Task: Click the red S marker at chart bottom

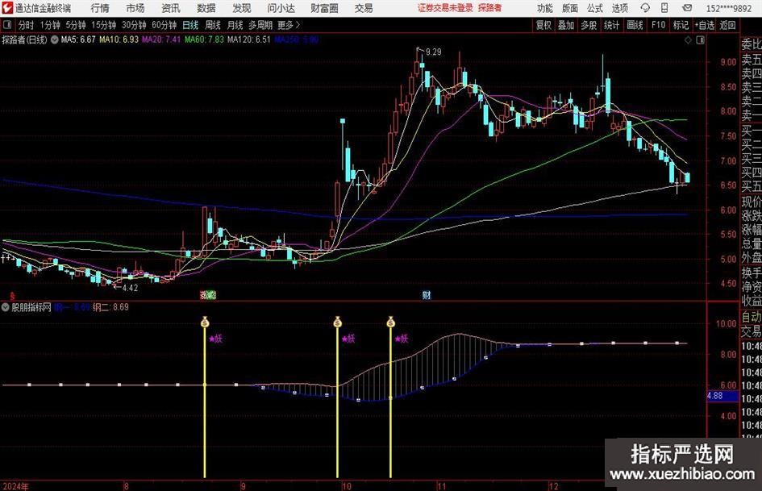Action: click(x=12, y=296)
